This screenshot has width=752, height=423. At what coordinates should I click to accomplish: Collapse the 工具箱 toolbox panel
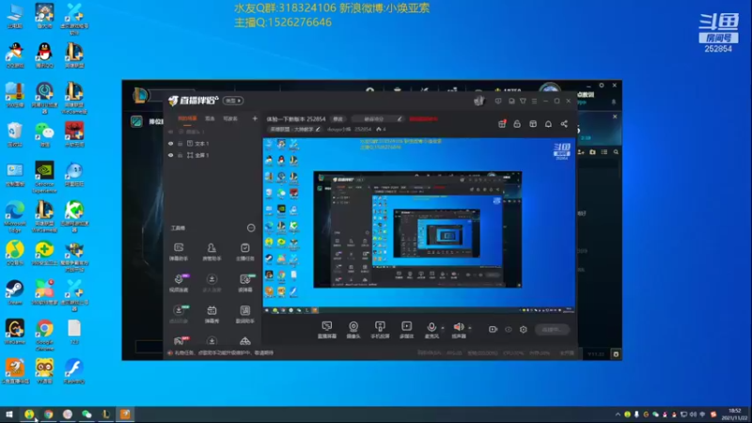[251, 227]
